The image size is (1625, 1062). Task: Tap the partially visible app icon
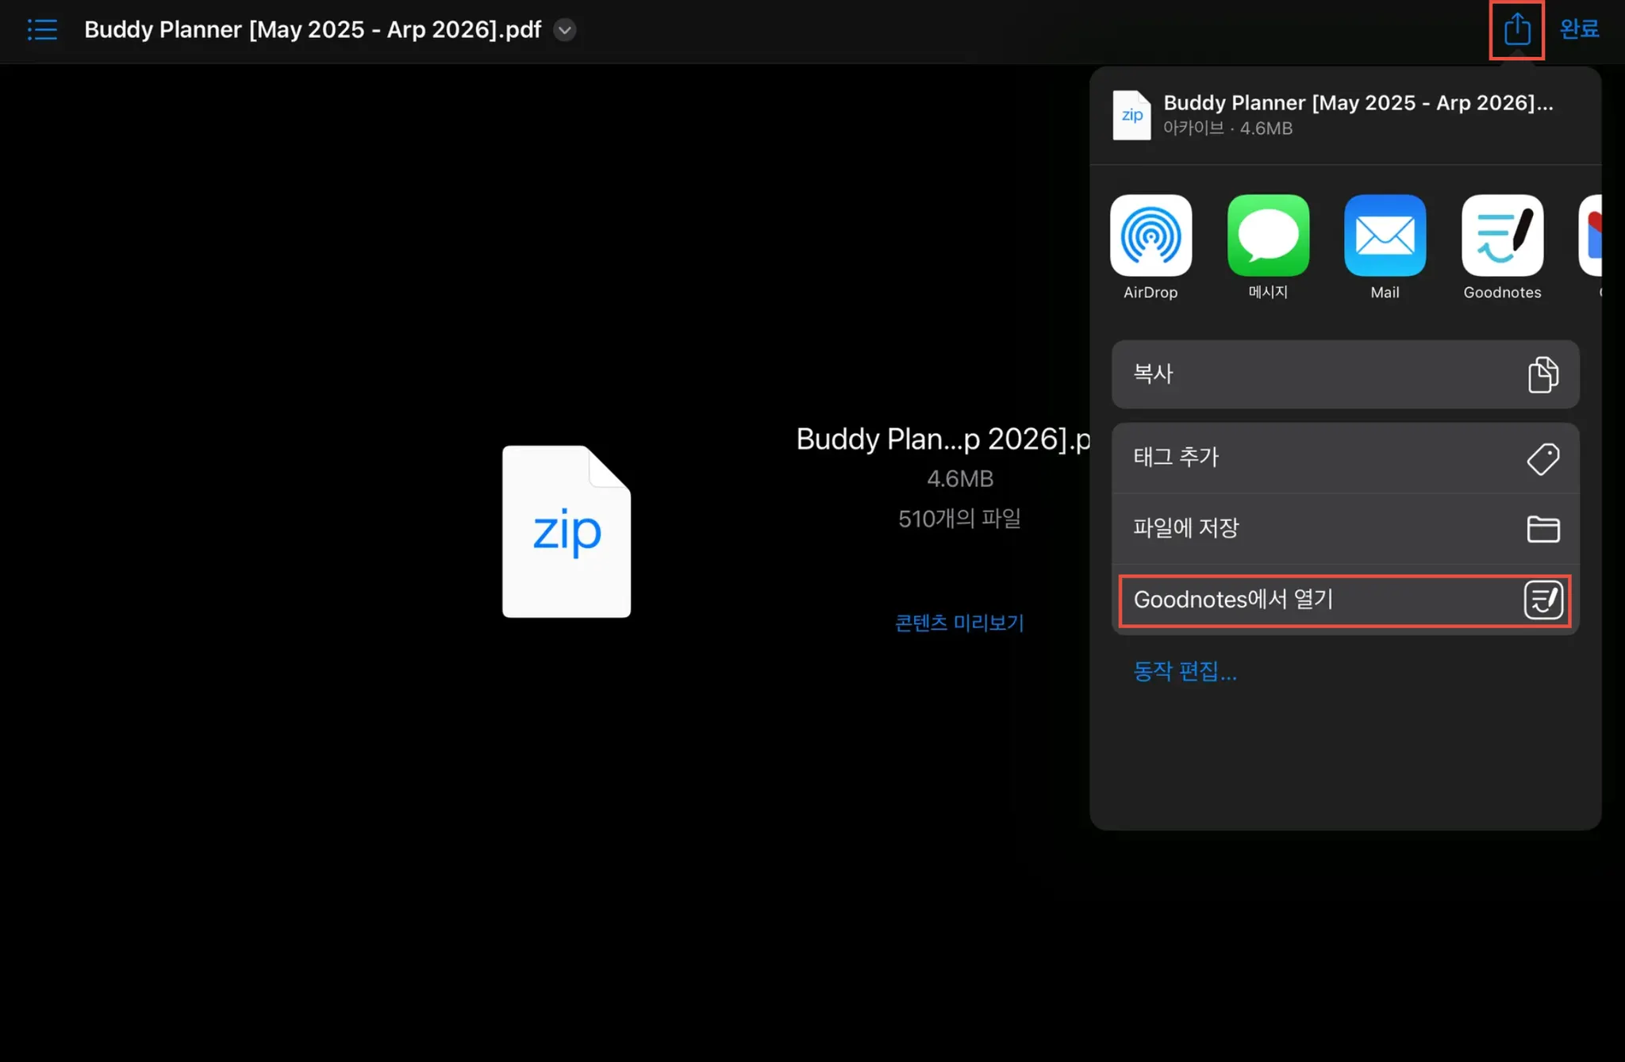point(1592,236)
